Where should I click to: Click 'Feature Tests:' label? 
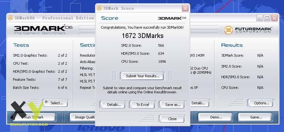24,80
